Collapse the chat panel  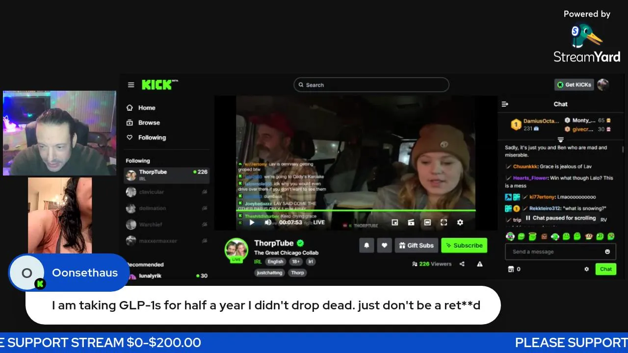pos(505,104)
